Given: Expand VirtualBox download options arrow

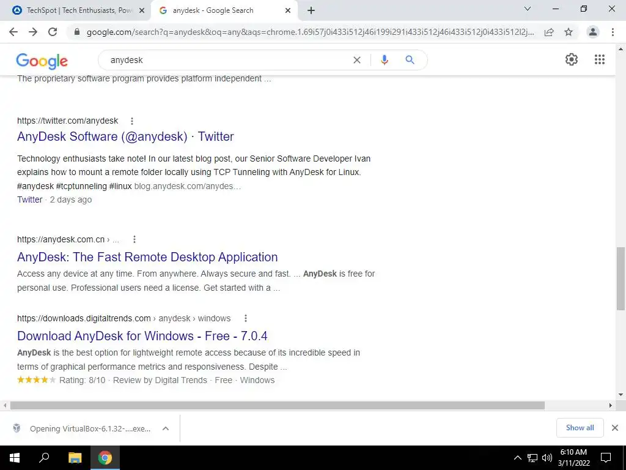Looking at the screenshot, I should [166, 428].
